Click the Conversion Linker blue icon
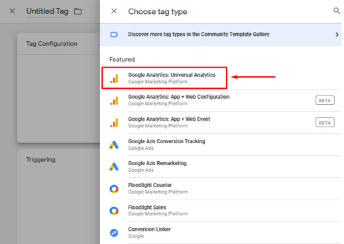Screen dimensions: 344x244 114,233
